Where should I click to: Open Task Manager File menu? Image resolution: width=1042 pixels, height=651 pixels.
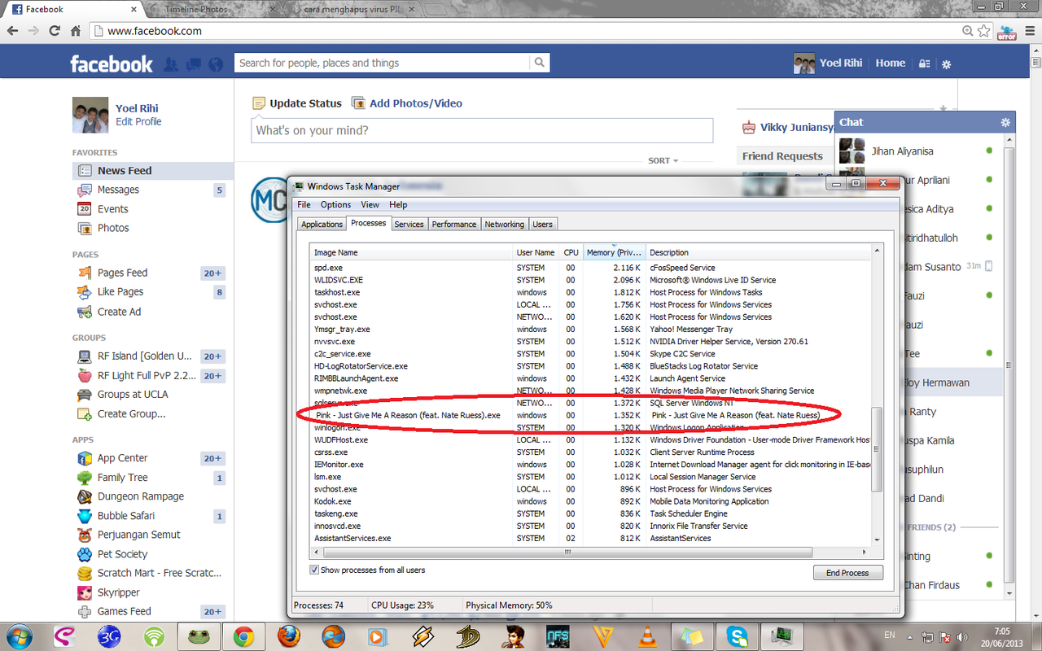[x=304, y=205]
